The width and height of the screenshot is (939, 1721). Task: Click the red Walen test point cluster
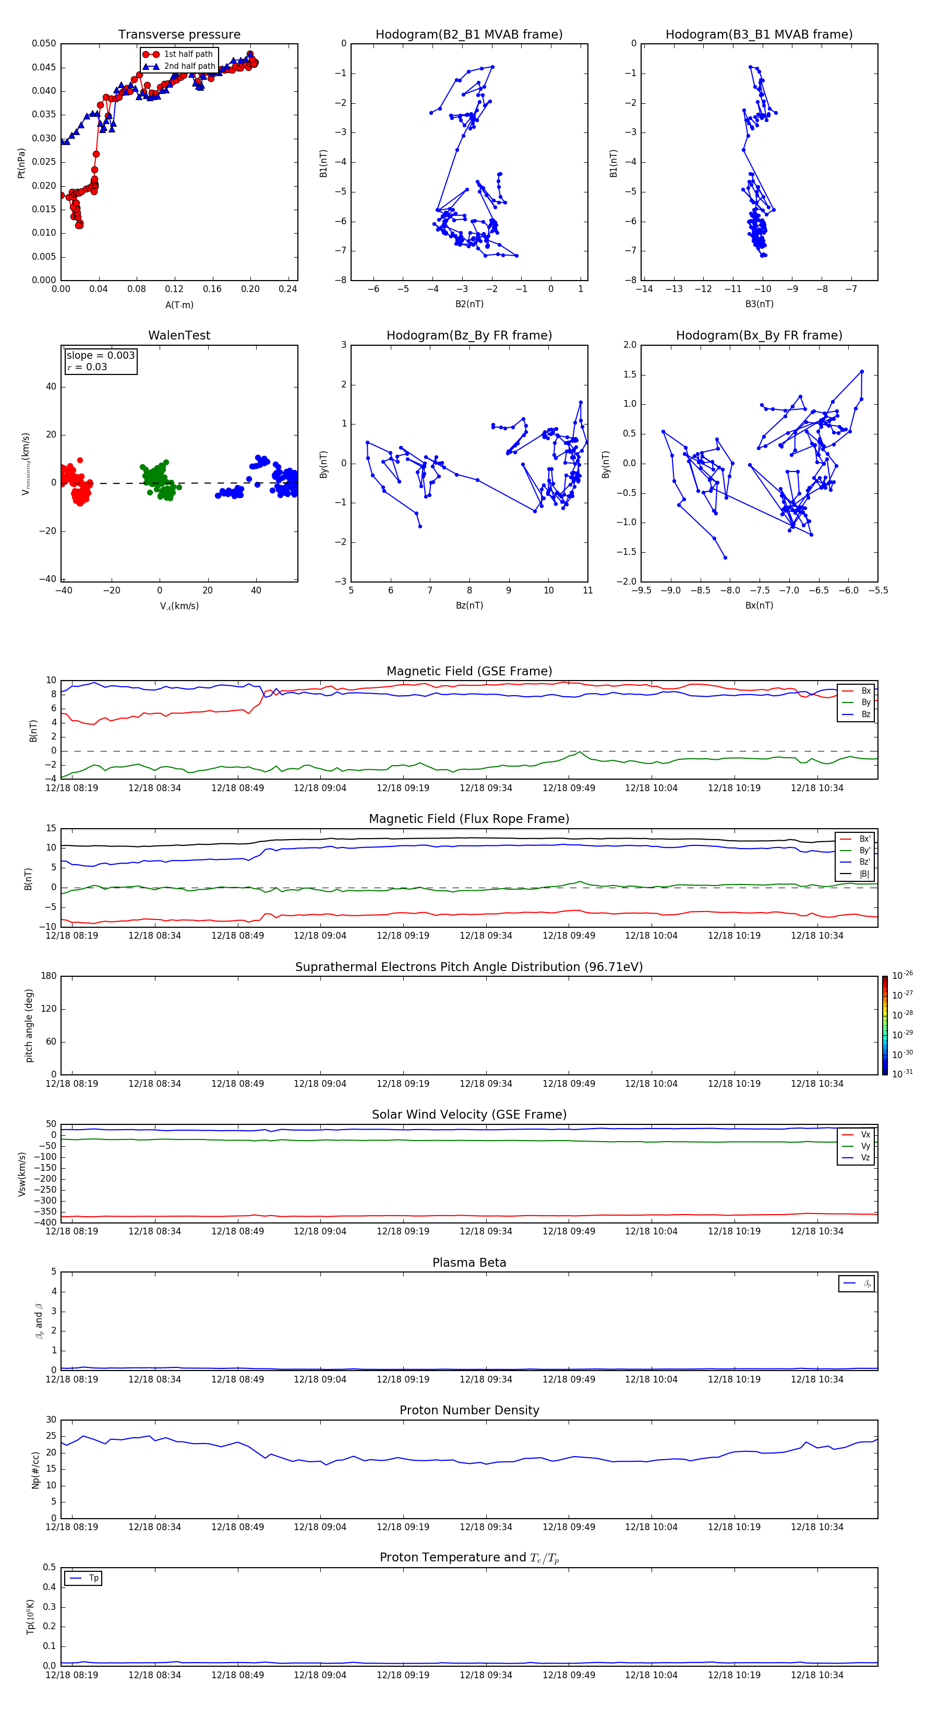coord(76,482)
